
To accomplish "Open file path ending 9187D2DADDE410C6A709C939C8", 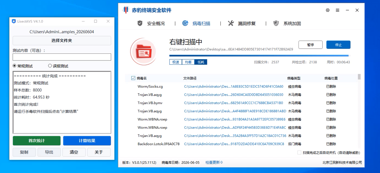I will coord(234,144).
